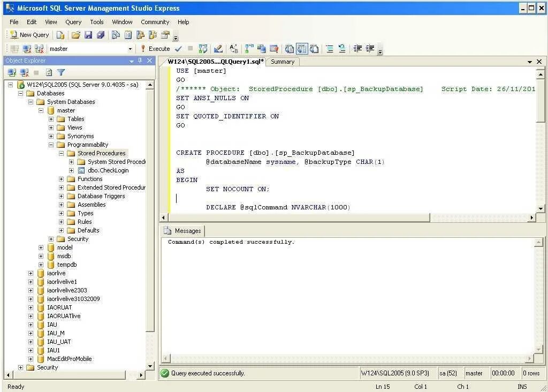The height and width of the screenshot is (392, 548).
Task: Toggle Results to Grid icon
Action: coord(302,49)
